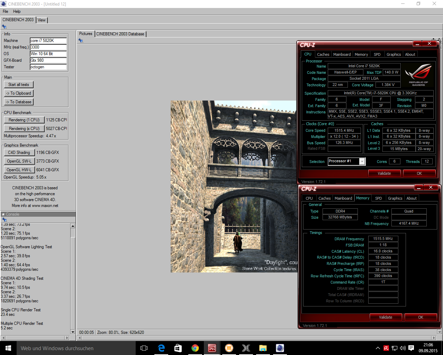Show hidden system tray icons
The width and height of the screenshot is (443, 355).
pyautogui.click(x=378, y=348)
